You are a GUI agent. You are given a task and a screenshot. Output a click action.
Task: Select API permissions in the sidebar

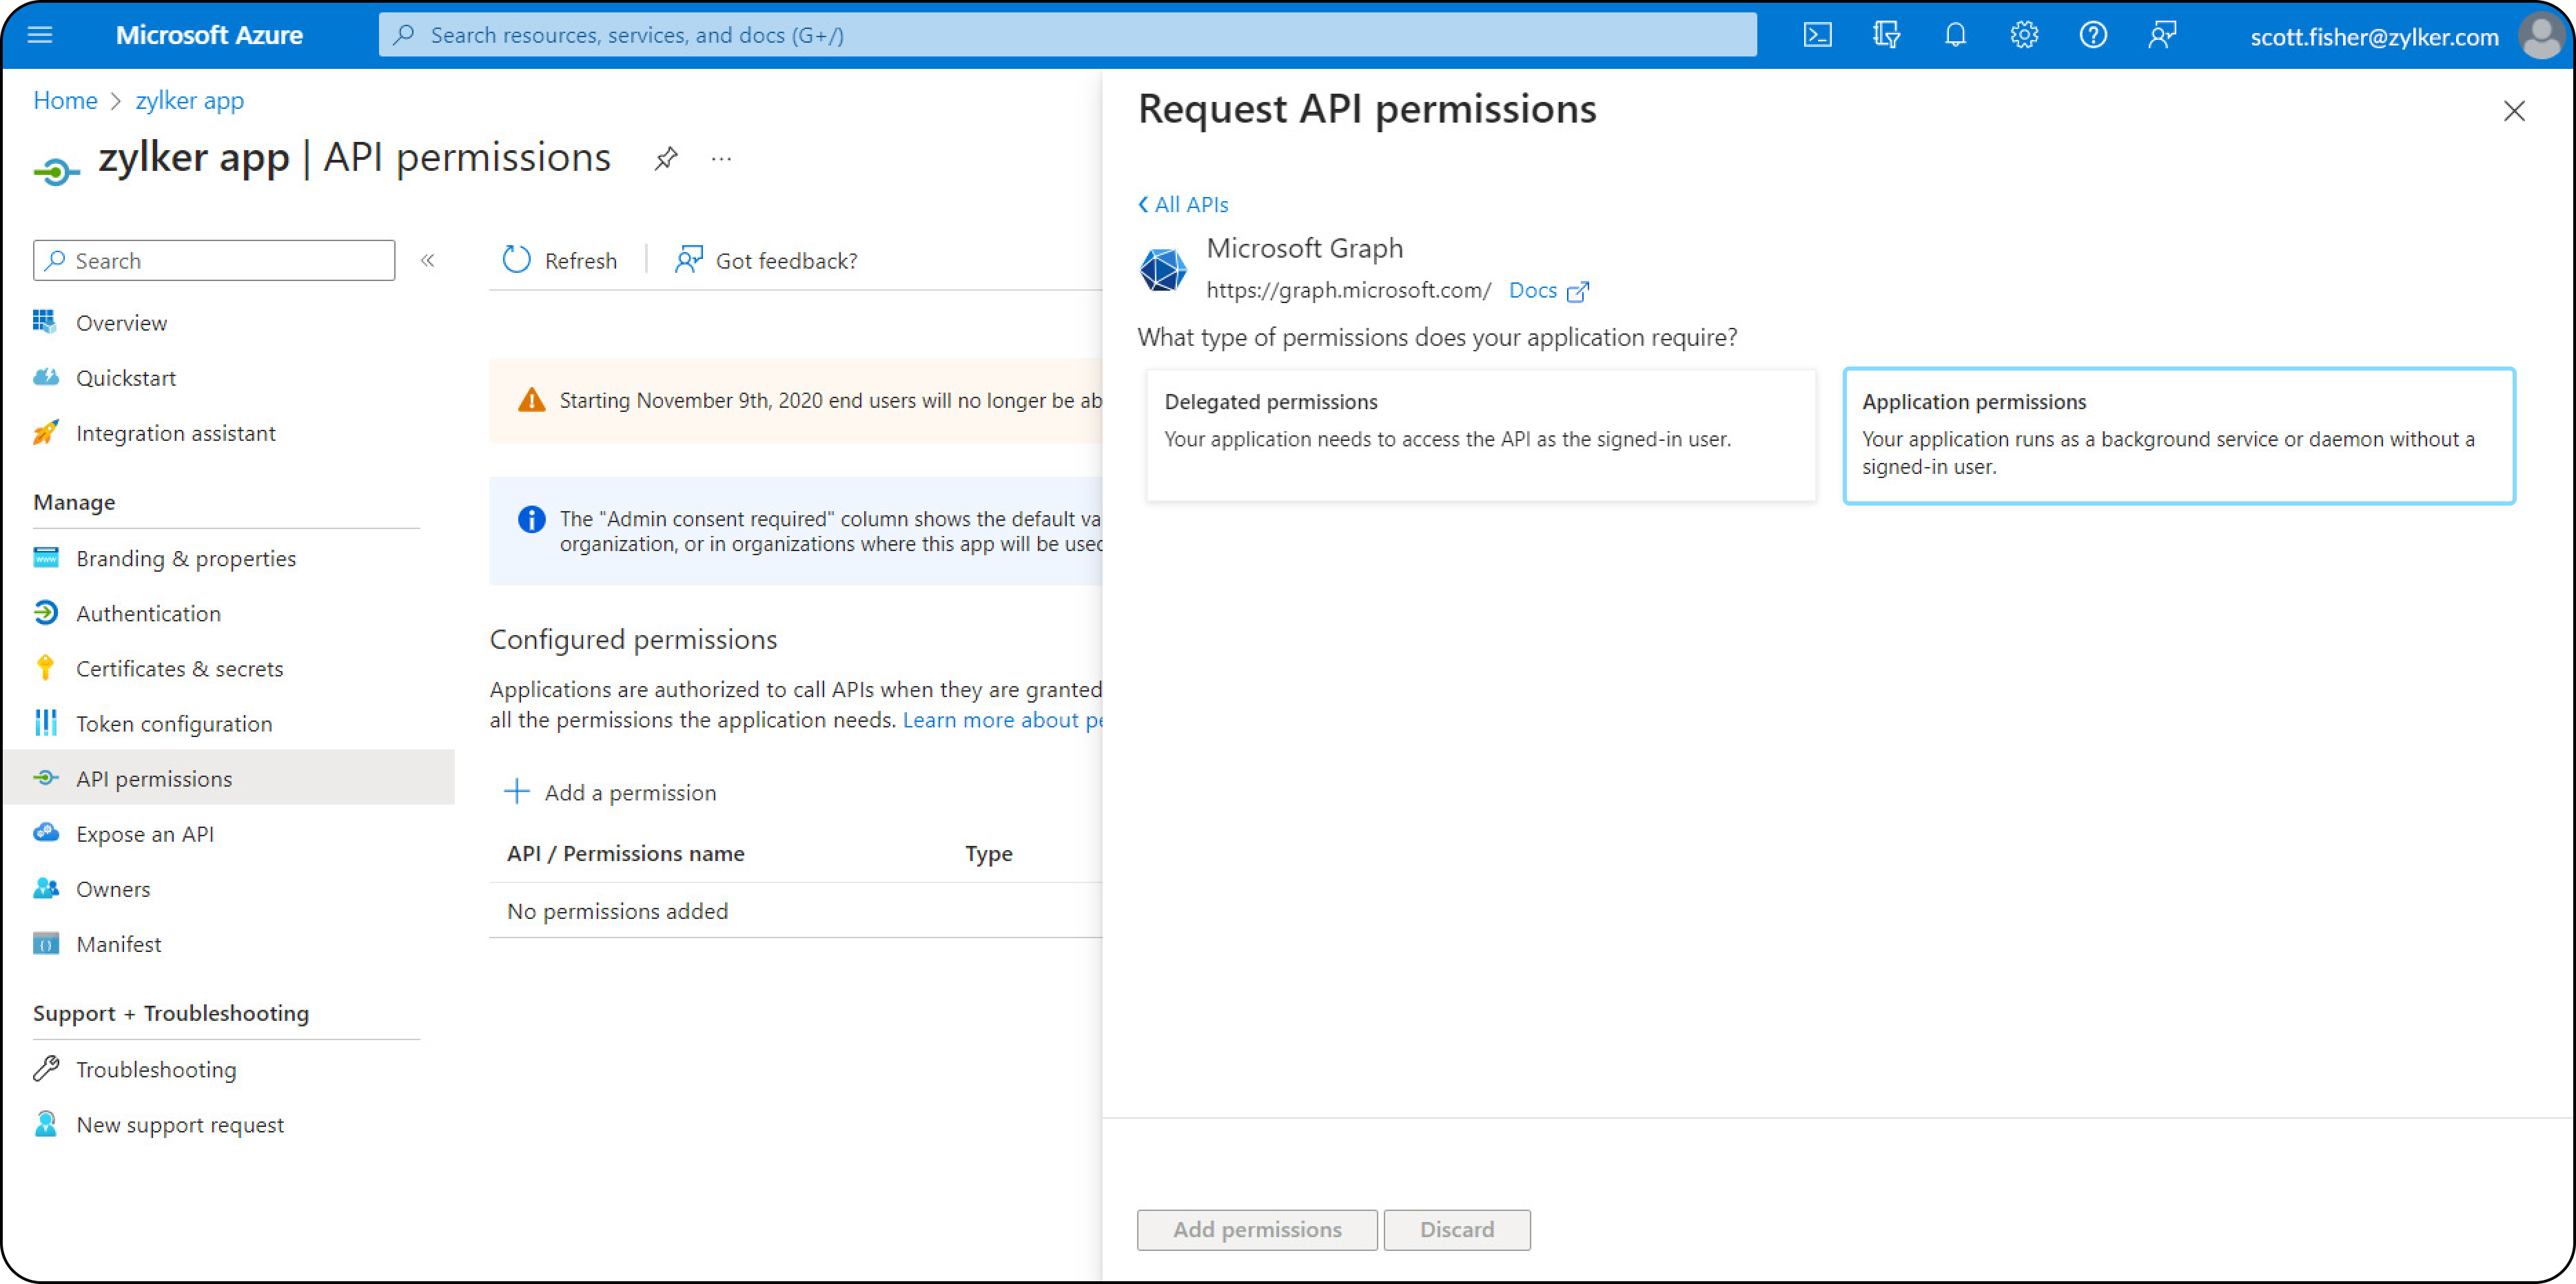pyautogui.click(x=229, y=778)
